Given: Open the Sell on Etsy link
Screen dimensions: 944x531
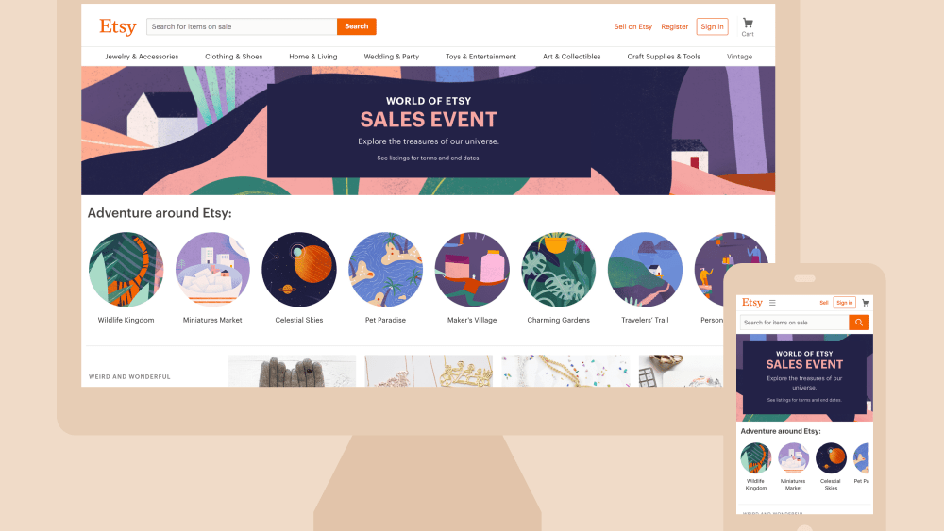Looking at the screenshot, I should [632, 26].
